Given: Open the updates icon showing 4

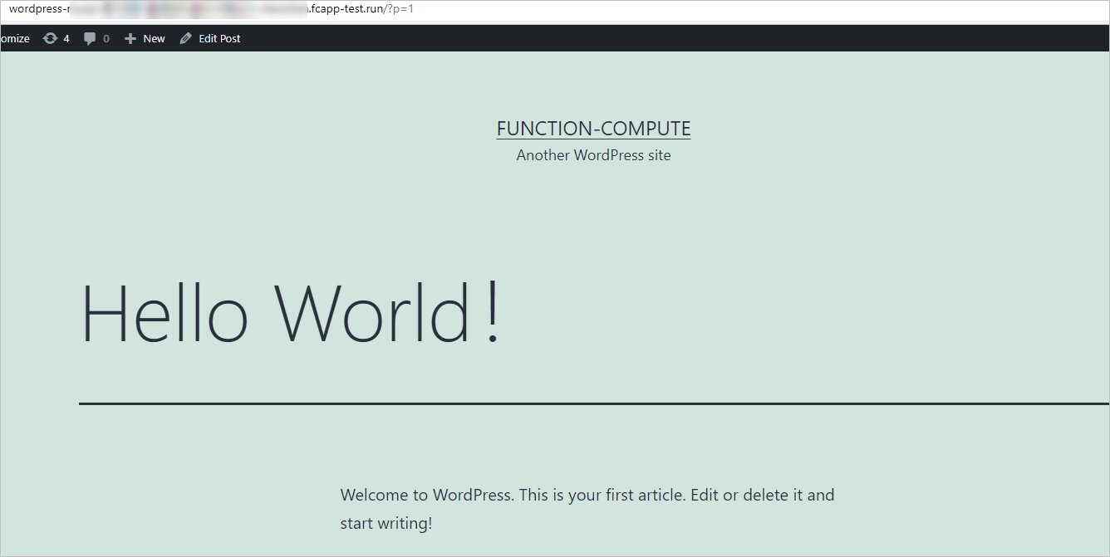Looking at the screenshot, I should tap(50, 38).
